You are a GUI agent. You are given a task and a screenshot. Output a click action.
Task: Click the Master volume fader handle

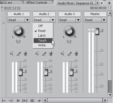pos(97,31)
